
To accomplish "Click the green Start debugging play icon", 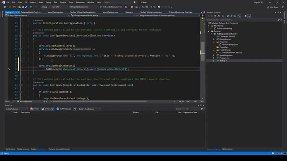I will [x=101, y=7].
